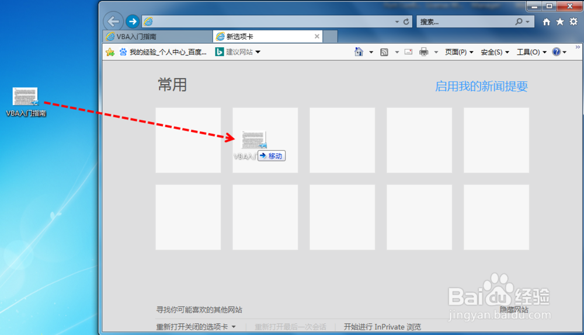Click 寻找你可能喜欢的其他网站 link
The height and width of the screenshot is (335, 584).
pos(199,310)
